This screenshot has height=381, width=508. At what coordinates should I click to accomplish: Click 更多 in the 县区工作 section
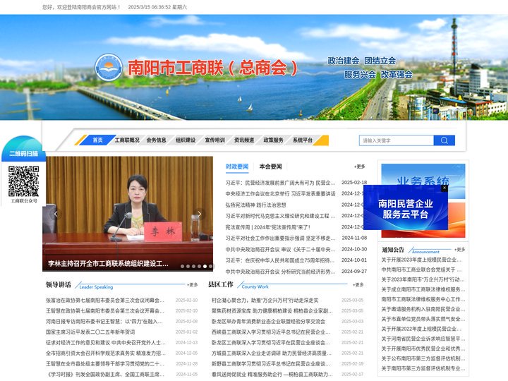tap(358, 285)
